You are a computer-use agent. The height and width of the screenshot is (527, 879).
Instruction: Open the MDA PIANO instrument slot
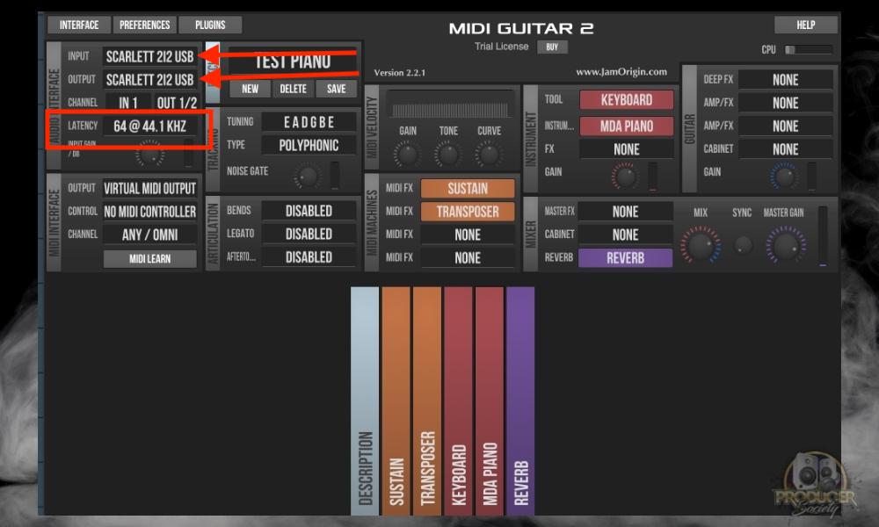(x=626, y=126)
